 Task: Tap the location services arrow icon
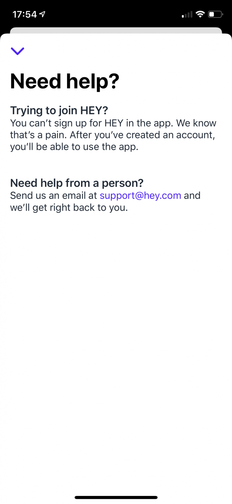[43, 14]
